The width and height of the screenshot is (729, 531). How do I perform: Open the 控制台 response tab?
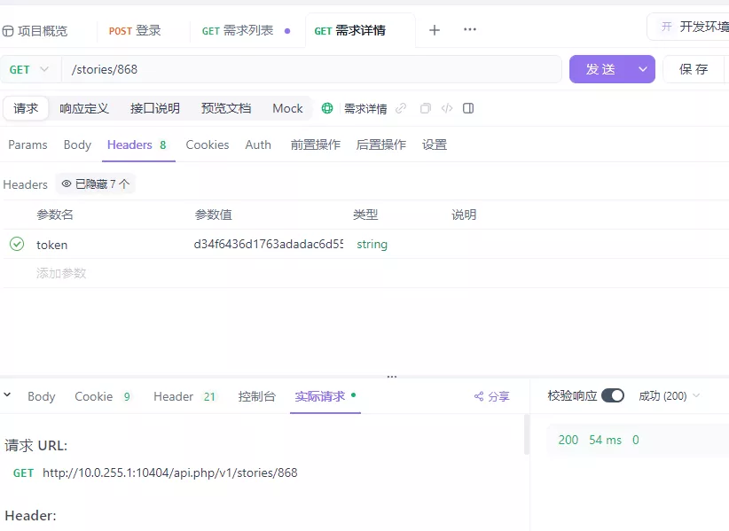pos(256,396)
